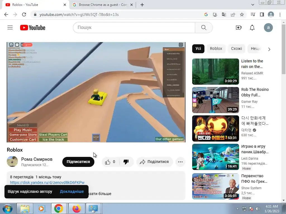
Task: Open the Listen to the rain thumbnail
Action: click(x=215, y=72)
